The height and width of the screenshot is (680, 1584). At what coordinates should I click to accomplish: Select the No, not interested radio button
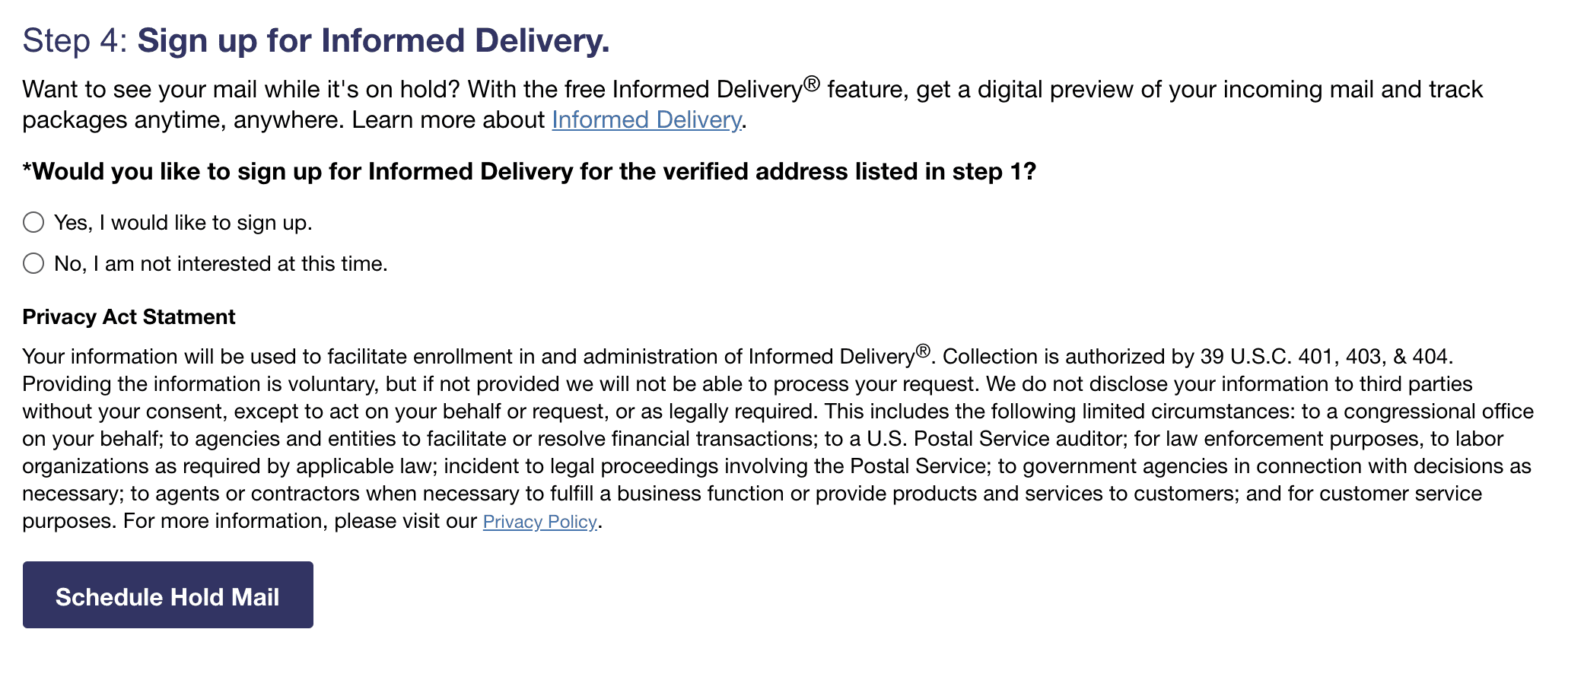coord(33,263)
